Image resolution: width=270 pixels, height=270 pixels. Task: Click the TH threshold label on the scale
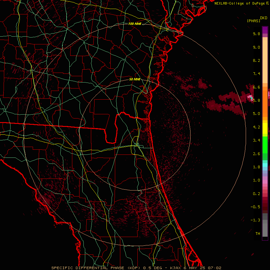click(258, 234)
